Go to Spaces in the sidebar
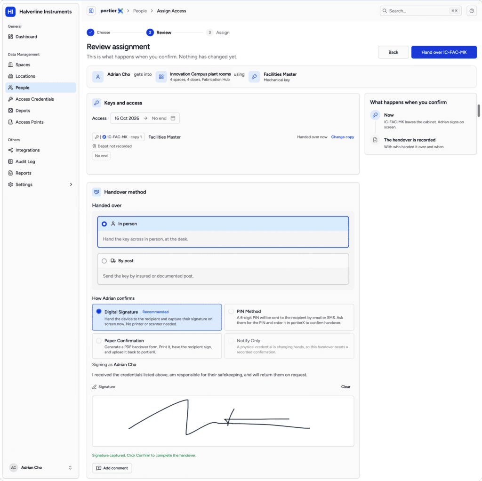This screenshot has width=482, height=481. click(40, 65)
